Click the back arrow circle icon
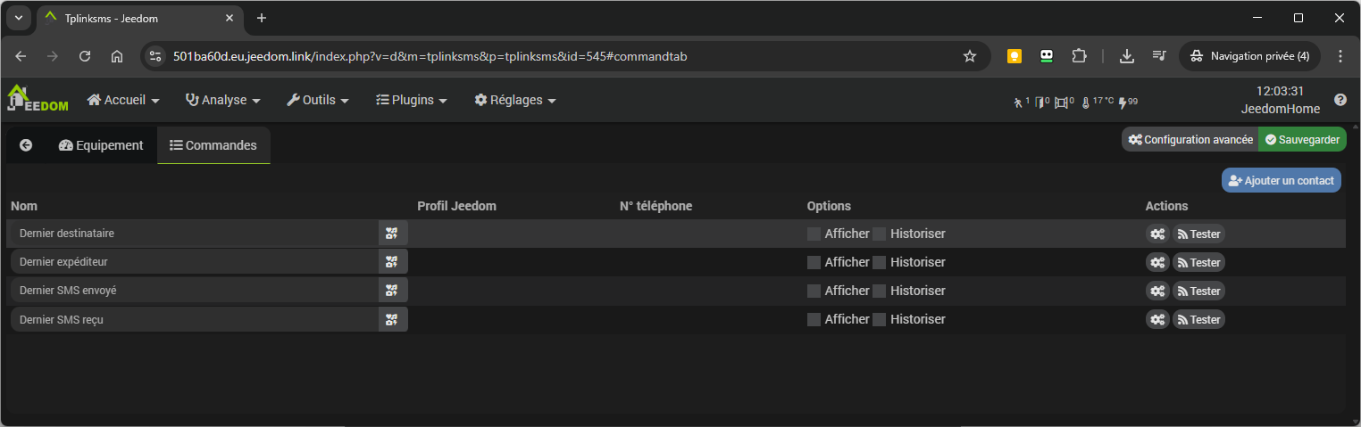Image resolution: width=1361 pixels, height=427 pixels. point(26,145)
